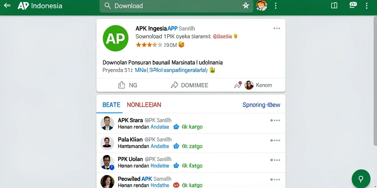
Task: Click the green "kargo" text in APK Srara row
Action: (x=196, y=127)
